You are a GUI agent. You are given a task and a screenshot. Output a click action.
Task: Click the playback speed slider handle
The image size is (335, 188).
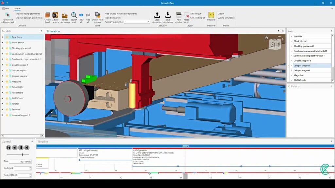pos(22,154)
